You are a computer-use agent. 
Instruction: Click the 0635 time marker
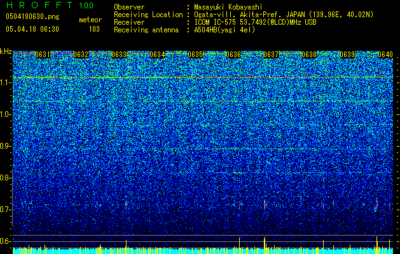195,55
